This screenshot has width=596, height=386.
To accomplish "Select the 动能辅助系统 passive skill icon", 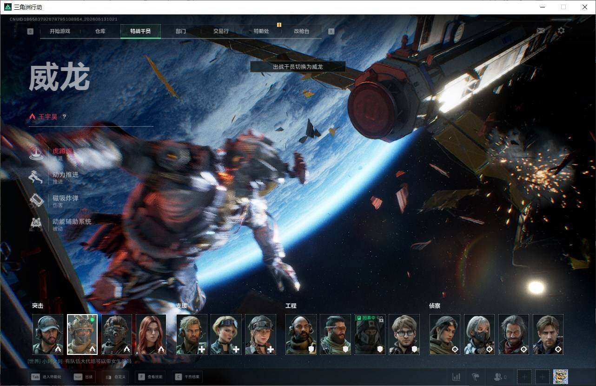I will (x=36, y=224).
